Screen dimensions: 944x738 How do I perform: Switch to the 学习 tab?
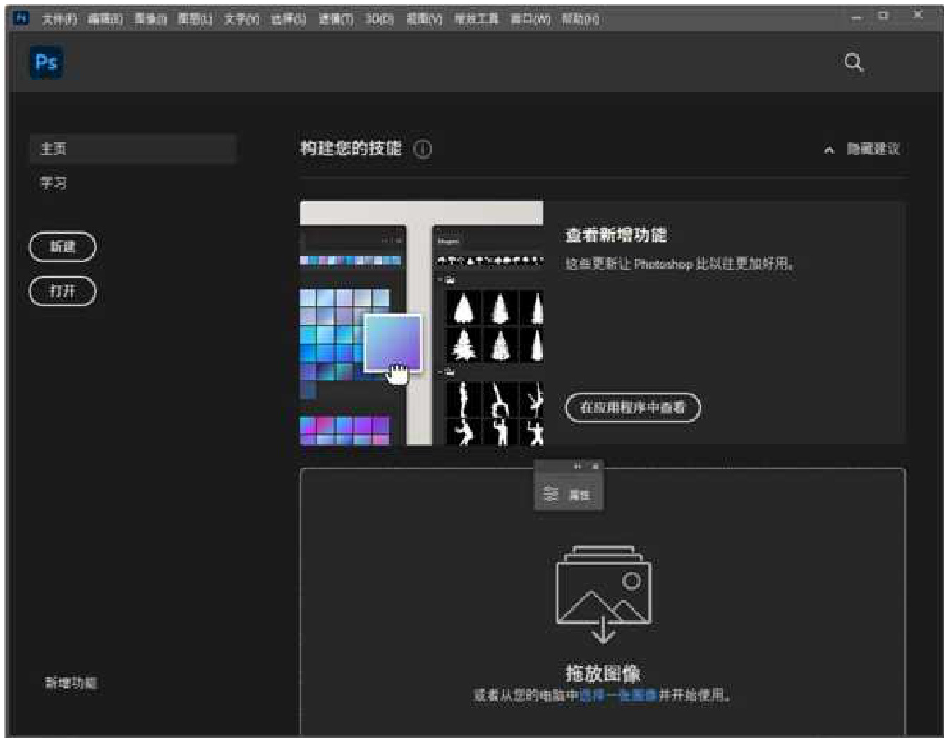point(54,183)
